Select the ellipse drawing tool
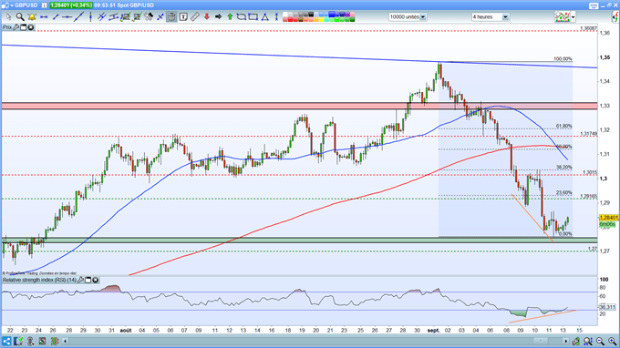620x348 pixels. point(242,17)
